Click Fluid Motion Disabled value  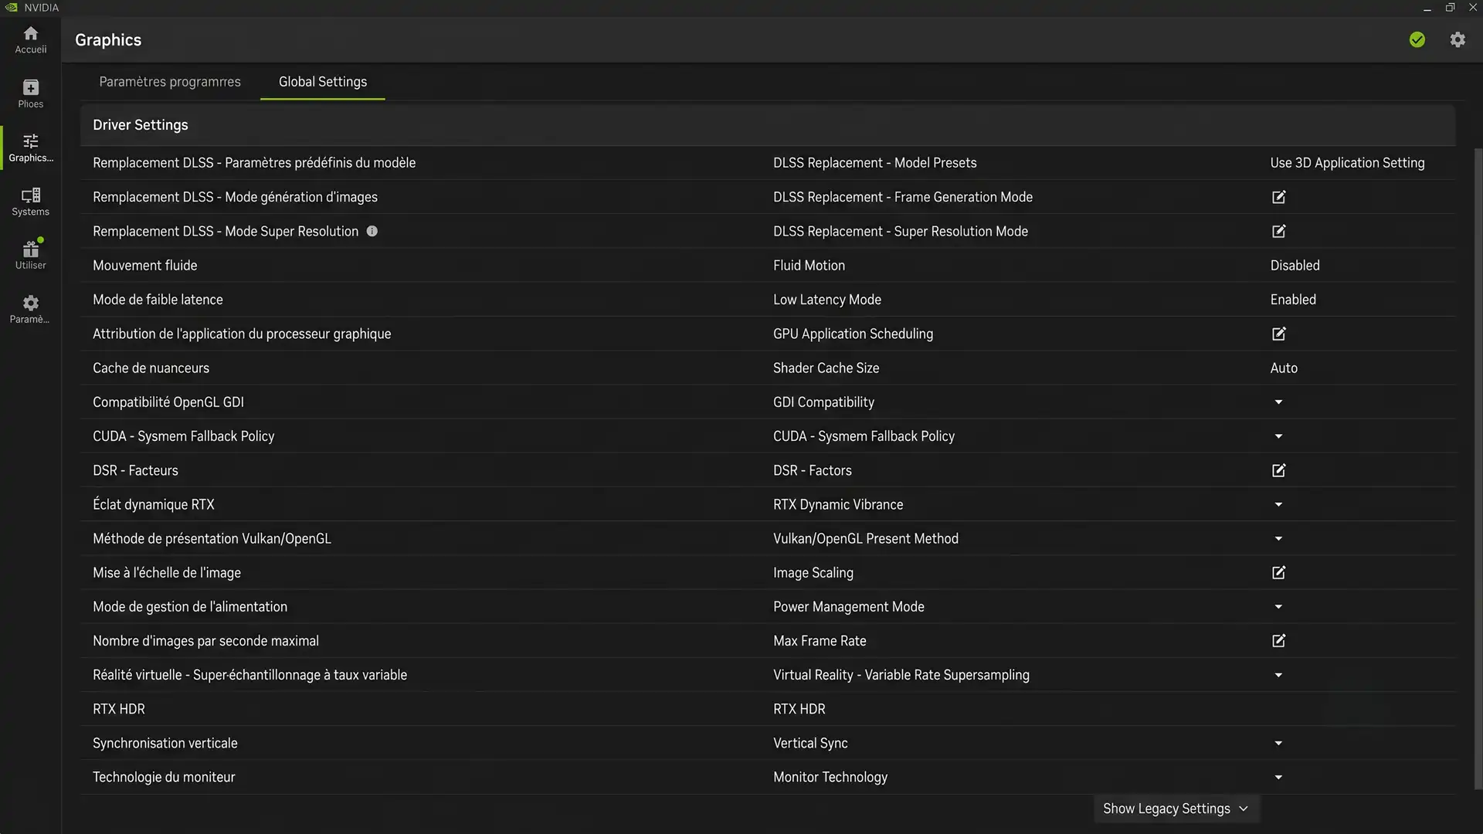(x=1295, y=265)
